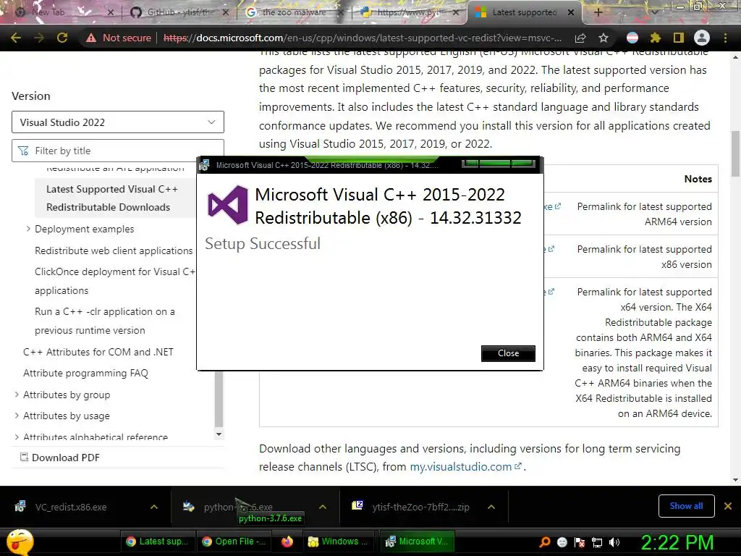Click sidebar scrollbar down arrow
This screenshot has width=741, height=556.
click(x=219, y=434)
